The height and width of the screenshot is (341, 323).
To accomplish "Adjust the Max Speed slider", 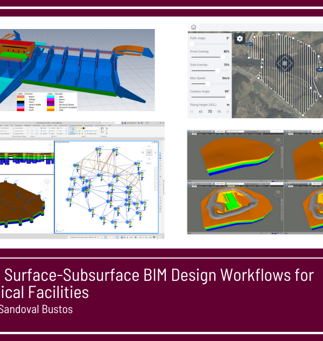I will (x=208, y=84).
